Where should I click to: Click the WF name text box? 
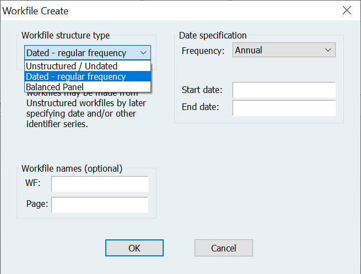[x=100, y=184]
